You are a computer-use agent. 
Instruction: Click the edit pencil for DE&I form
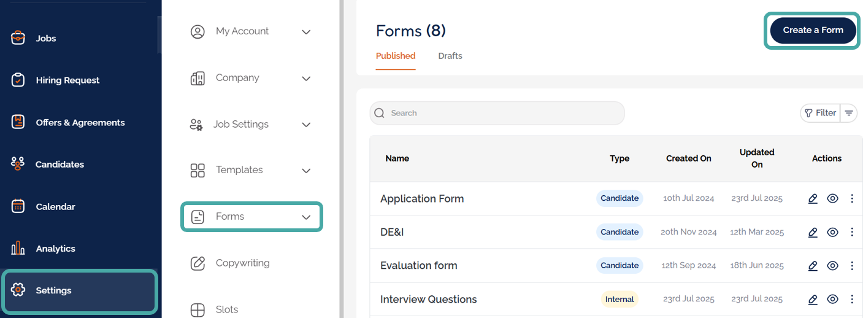click(813, 232)
